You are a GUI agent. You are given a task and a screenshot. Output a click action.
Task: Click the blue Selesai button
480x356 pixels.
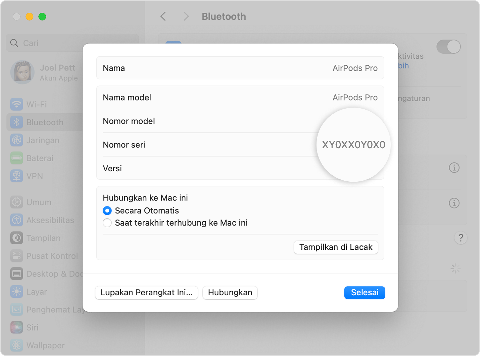(365, 292)
